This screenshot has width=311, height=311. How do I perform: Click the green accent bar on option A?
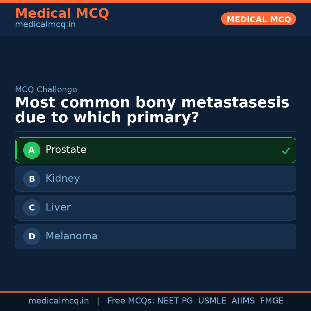16,150
